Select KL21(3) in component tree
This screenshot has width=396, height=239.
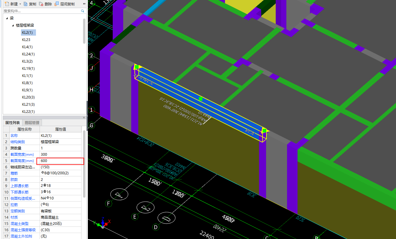click(x=28, y=104)
